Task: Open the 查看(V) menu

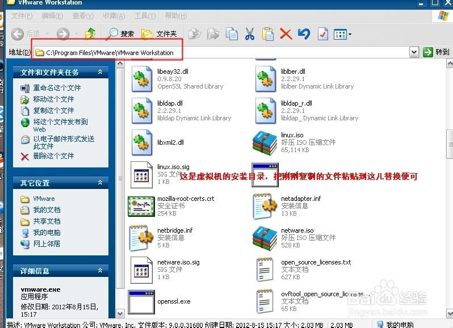Action: pyautogui.click(x=83, y=16)
